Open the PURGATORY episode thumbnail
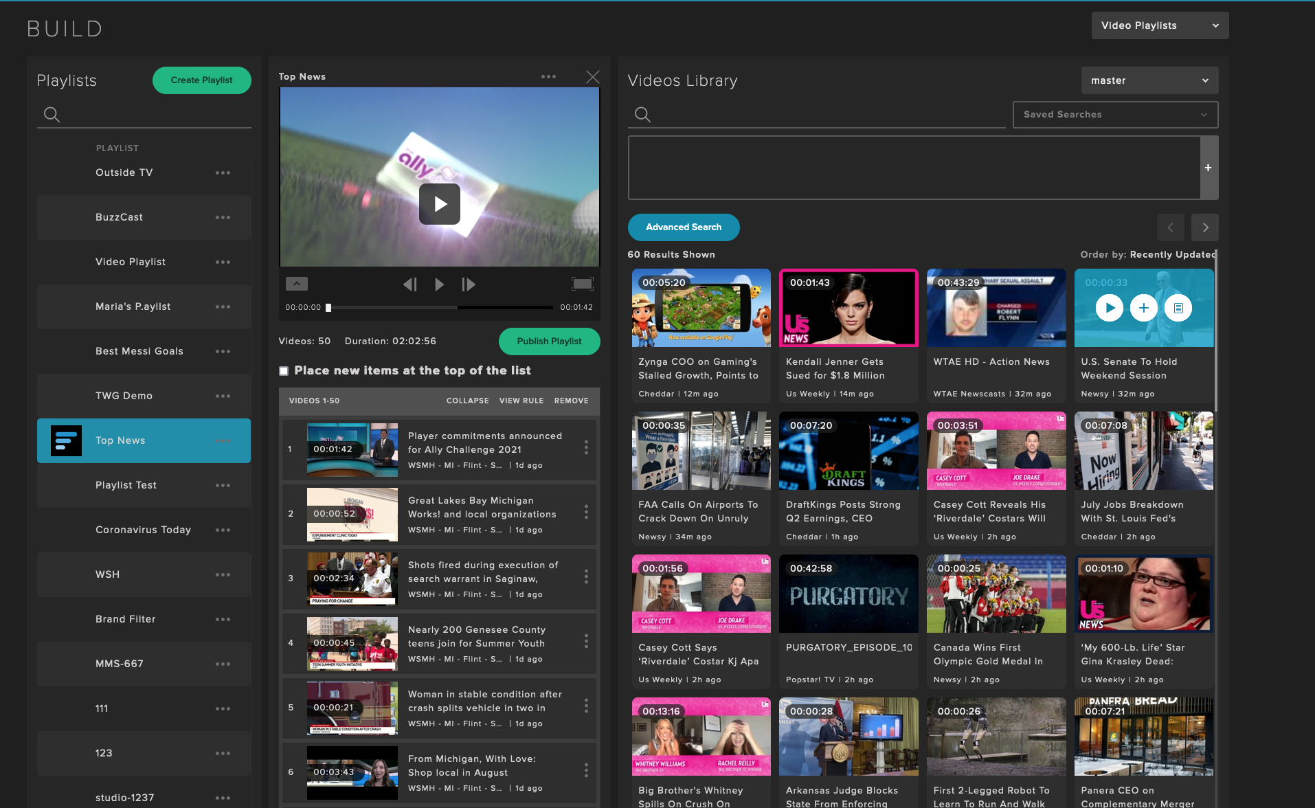The width and height of the screenshot is (1315, 808). tap(848, 594)
